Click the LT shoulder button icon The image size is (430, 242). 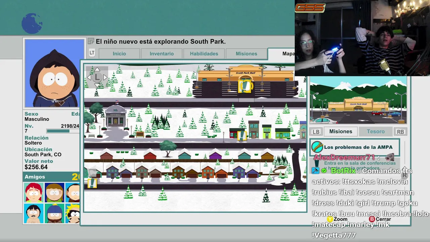click(x=92, y=53)
